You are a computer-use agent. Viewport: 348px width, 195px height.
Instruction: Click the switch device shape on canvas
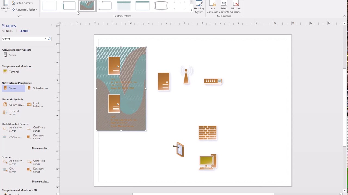click(x=213, y=81)
